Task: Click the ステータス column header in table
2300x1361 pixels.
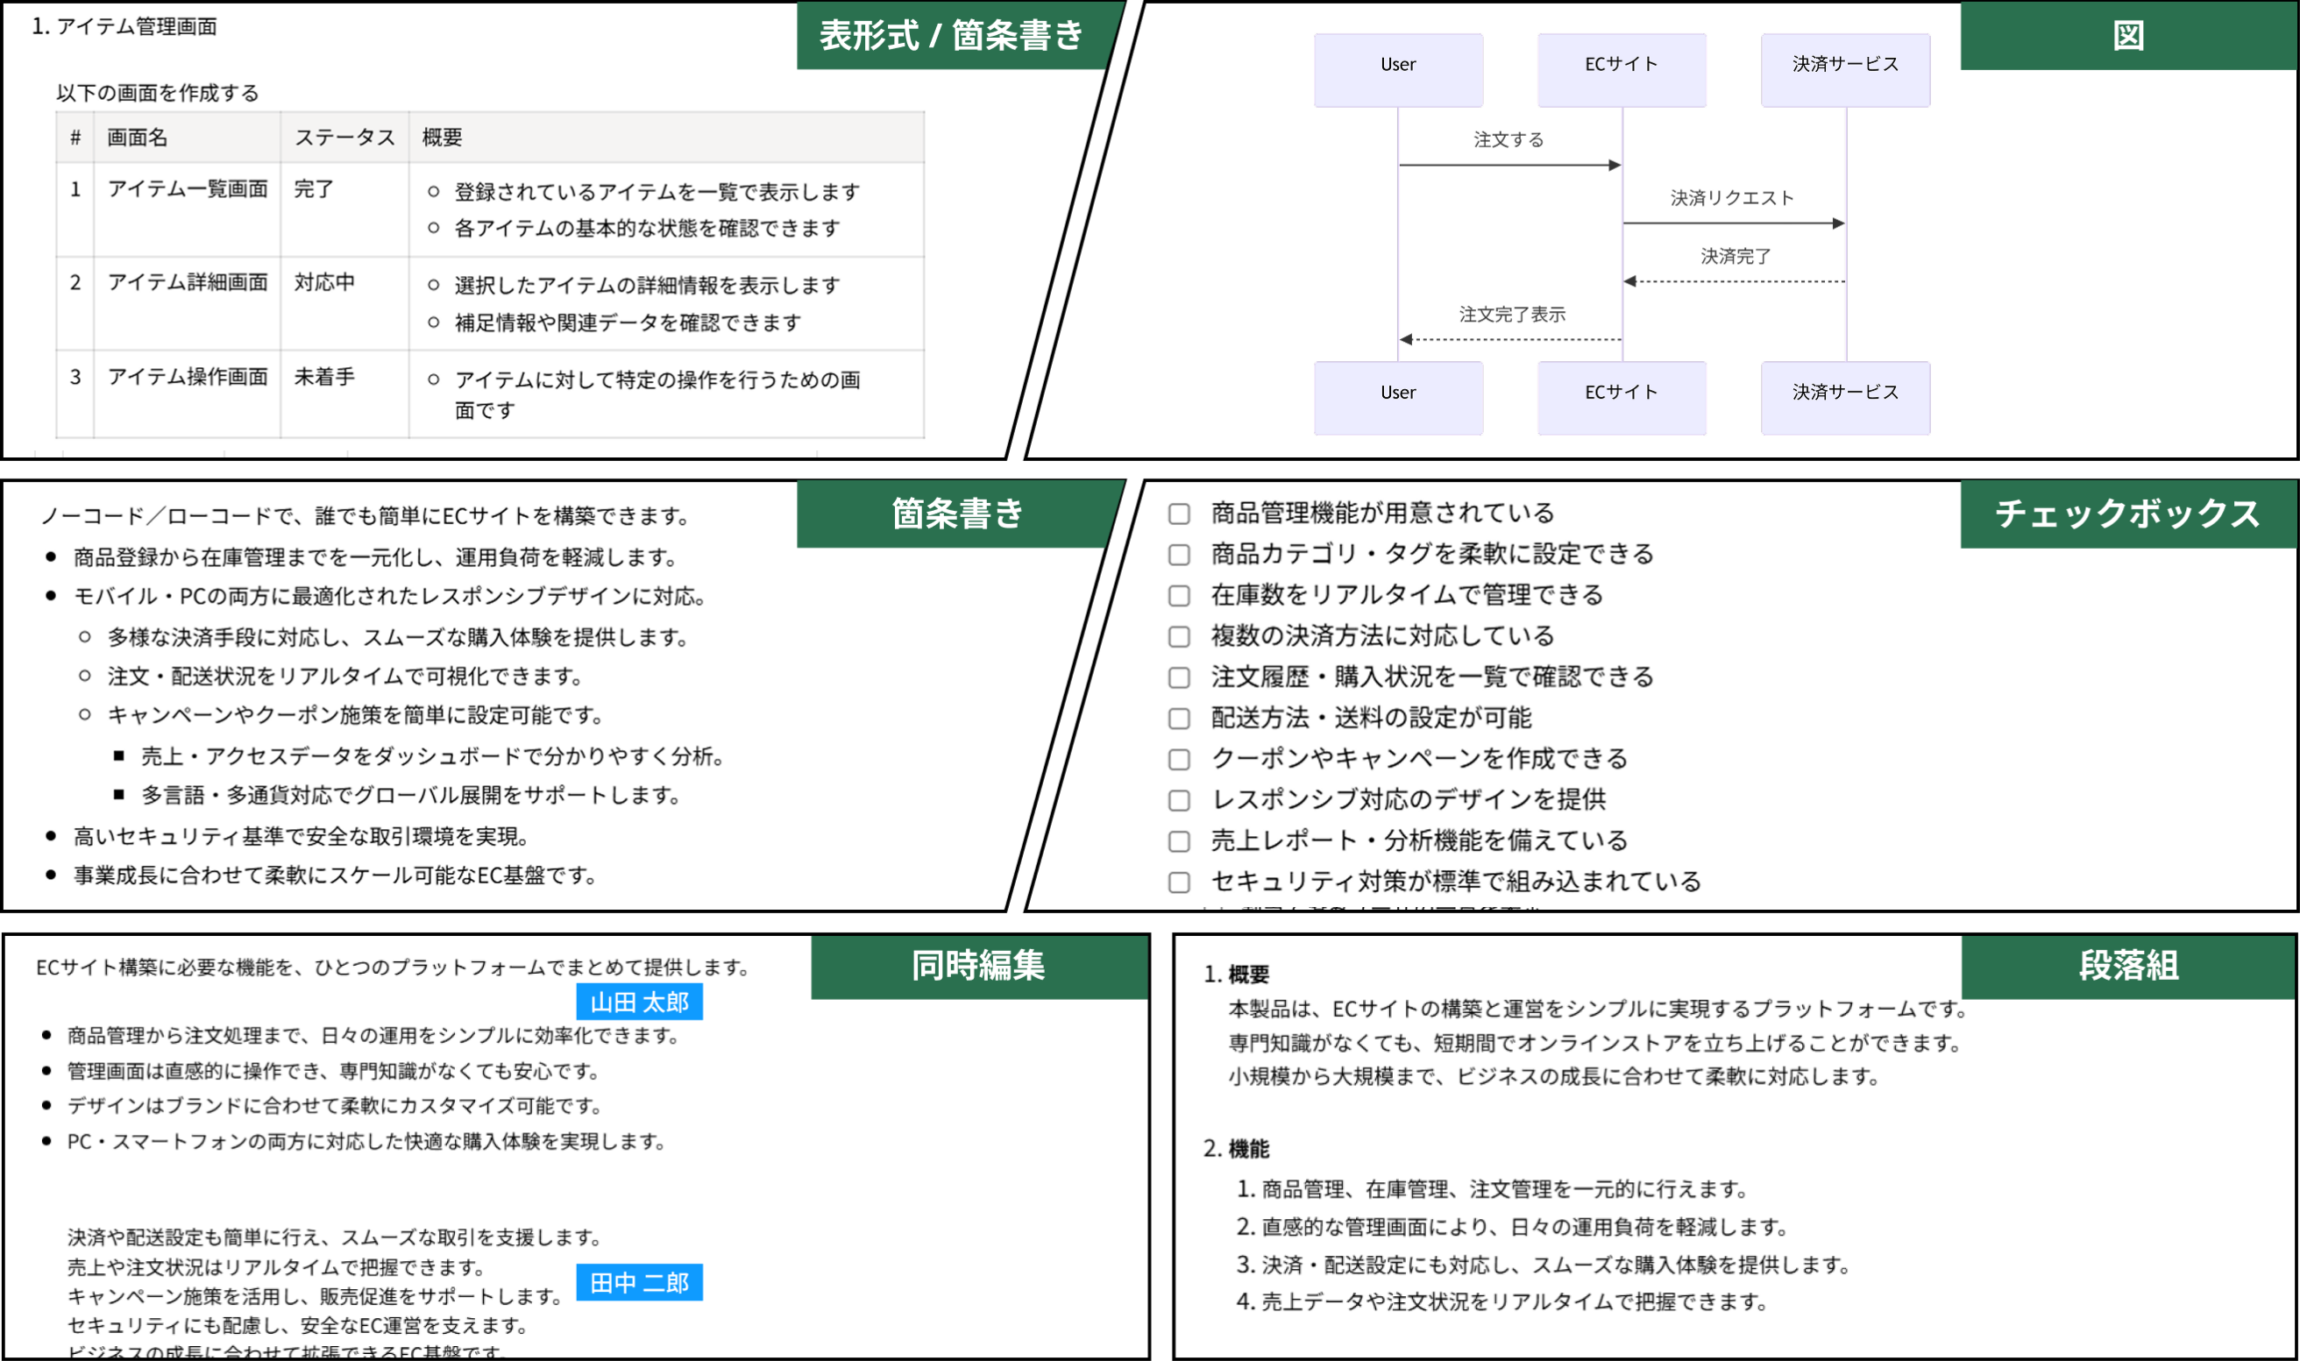Action: (x=344, y=138)
